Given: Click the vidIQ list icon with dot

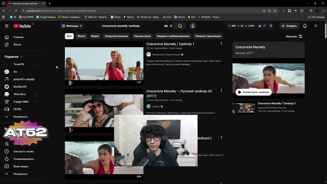Looking at the screenshot, I should (264, 26).
